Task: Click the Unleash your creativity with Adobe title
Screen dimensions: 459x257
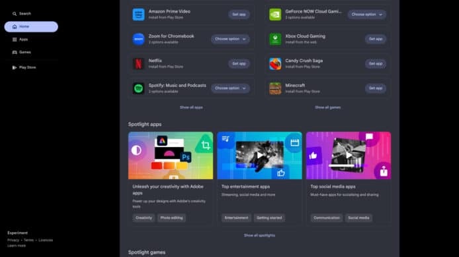Action: [168, 190]
